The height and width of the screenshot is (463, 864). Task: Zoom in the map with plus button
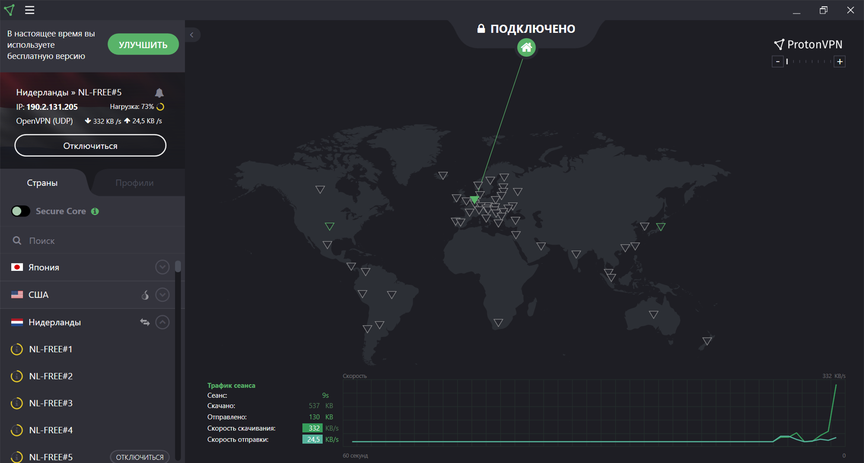[x=840, y=61]
